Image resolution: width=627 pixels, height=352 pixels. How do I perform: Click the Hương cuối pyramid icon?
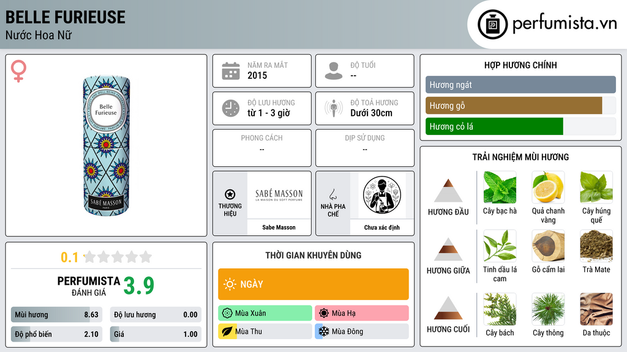448,308
